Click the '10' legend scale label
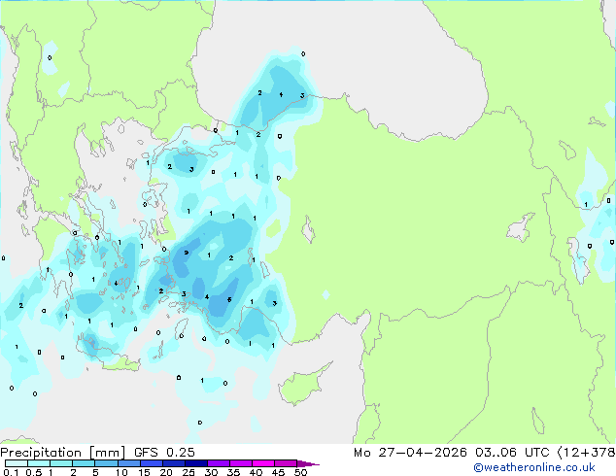The height and width of the screenshot is (476, 616). 121,472
